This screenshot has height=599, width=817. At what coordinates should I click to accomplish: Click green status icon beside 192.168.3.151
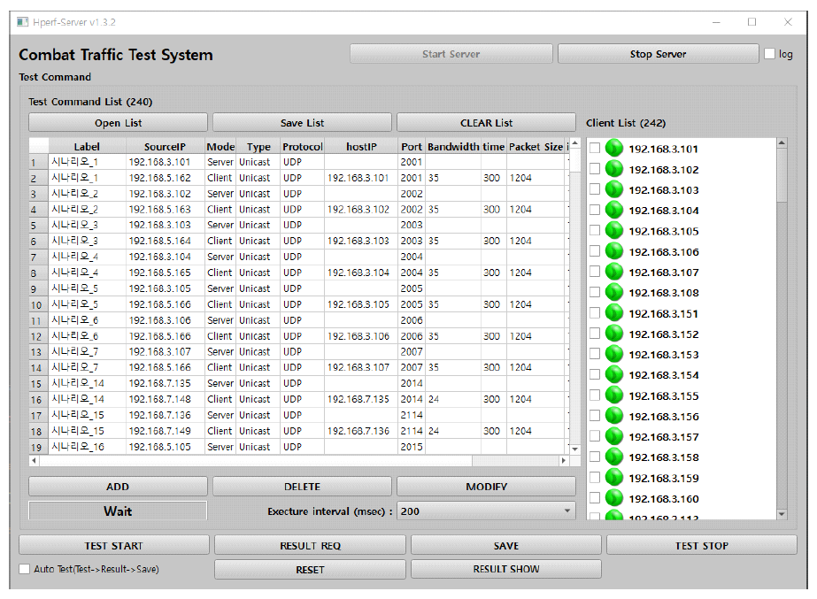click(x=614, y=313)
